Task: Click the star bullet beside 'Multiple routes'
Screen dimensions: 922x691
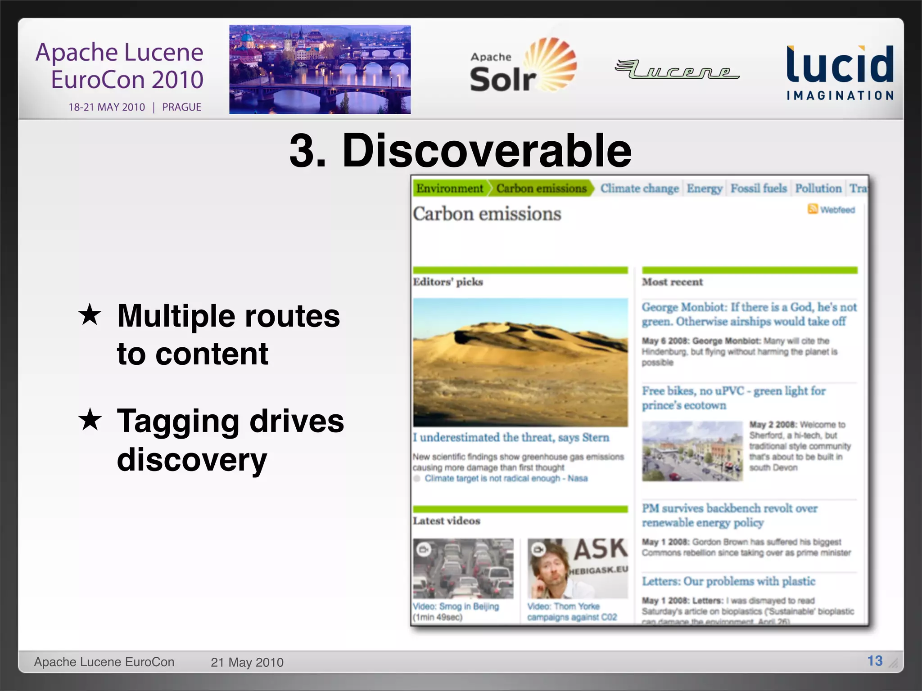Action: [x=90, y=314]
